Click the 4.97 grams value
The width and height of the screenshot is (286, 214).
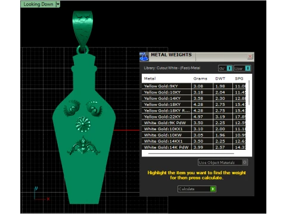point(198,117)
